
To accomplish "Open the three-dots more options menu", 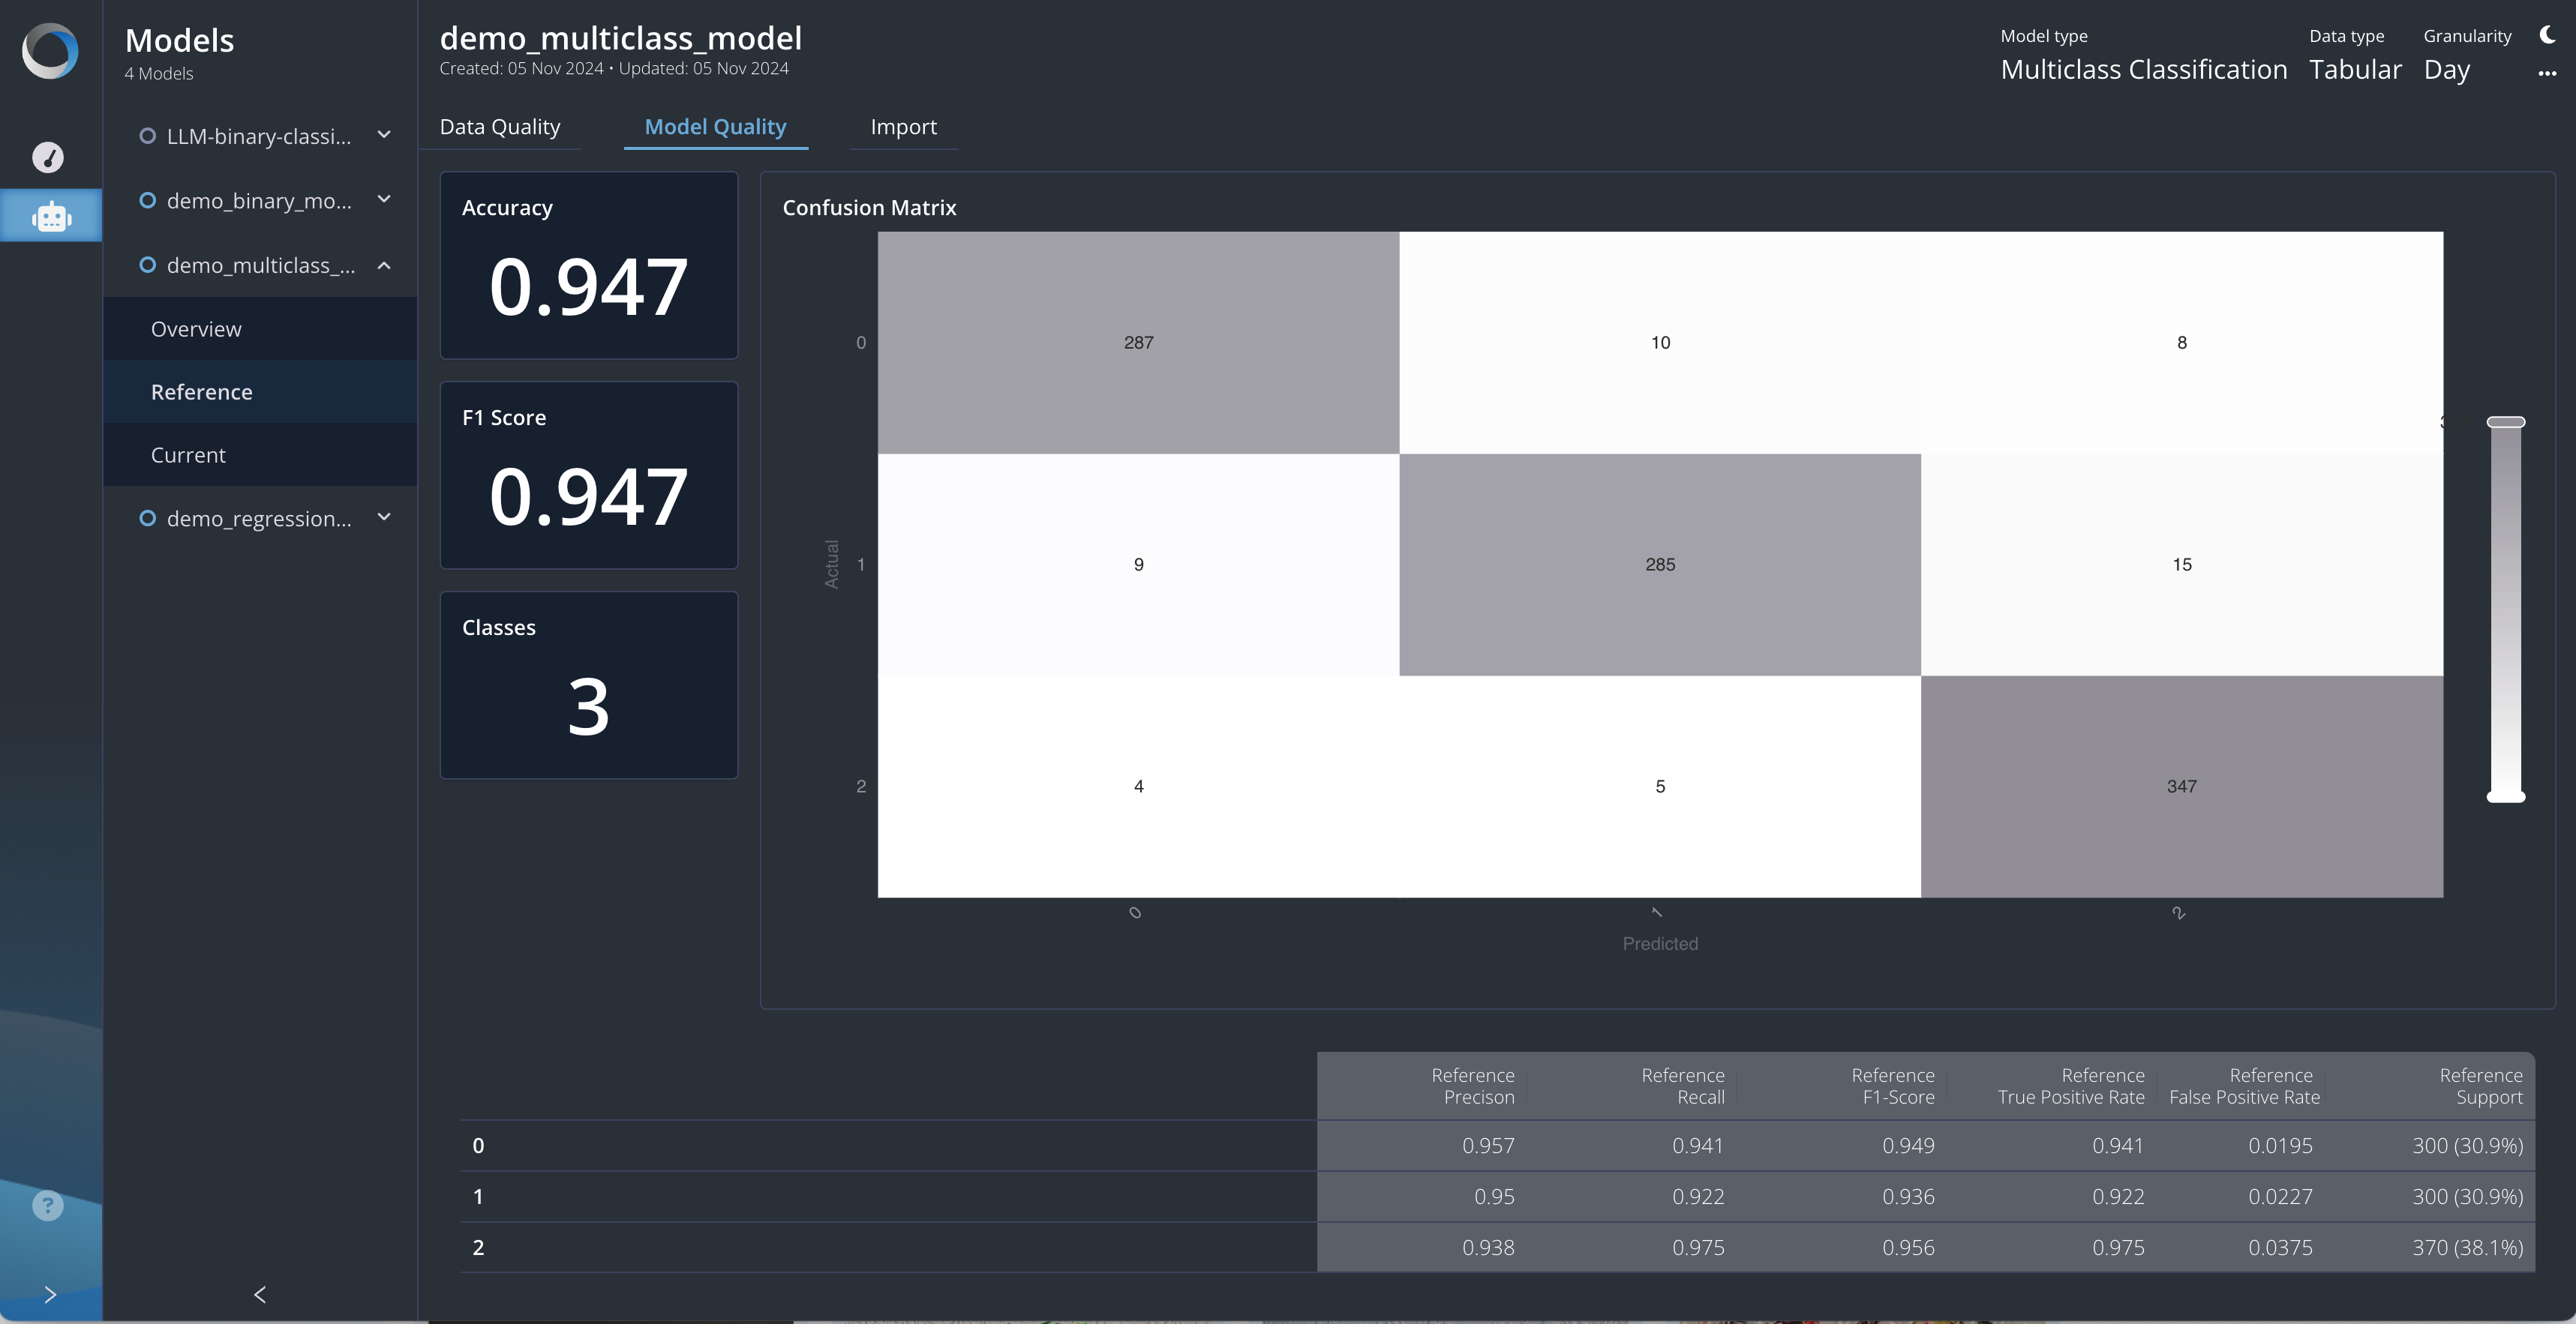I will 2547,73.
